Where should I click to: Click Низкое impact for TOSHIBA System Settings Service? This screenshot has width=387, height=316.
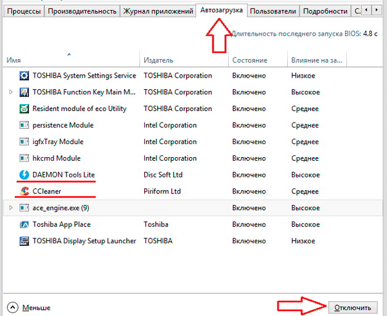pyautogui.click(x=303, y=76)
